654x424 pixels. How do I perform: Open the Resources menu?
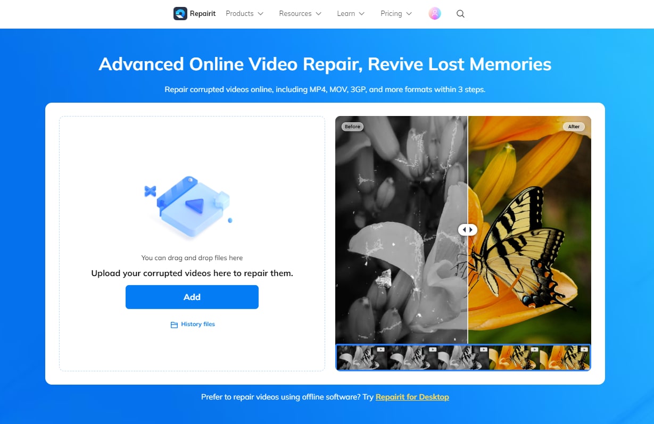pyautogui.click(x=300, y=14)
